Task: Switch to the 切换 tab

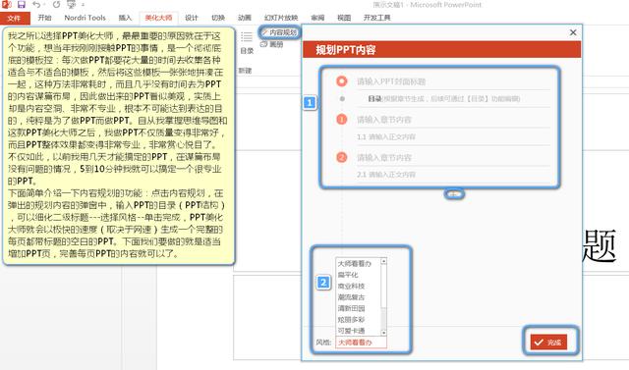Action: coord(218,18)
